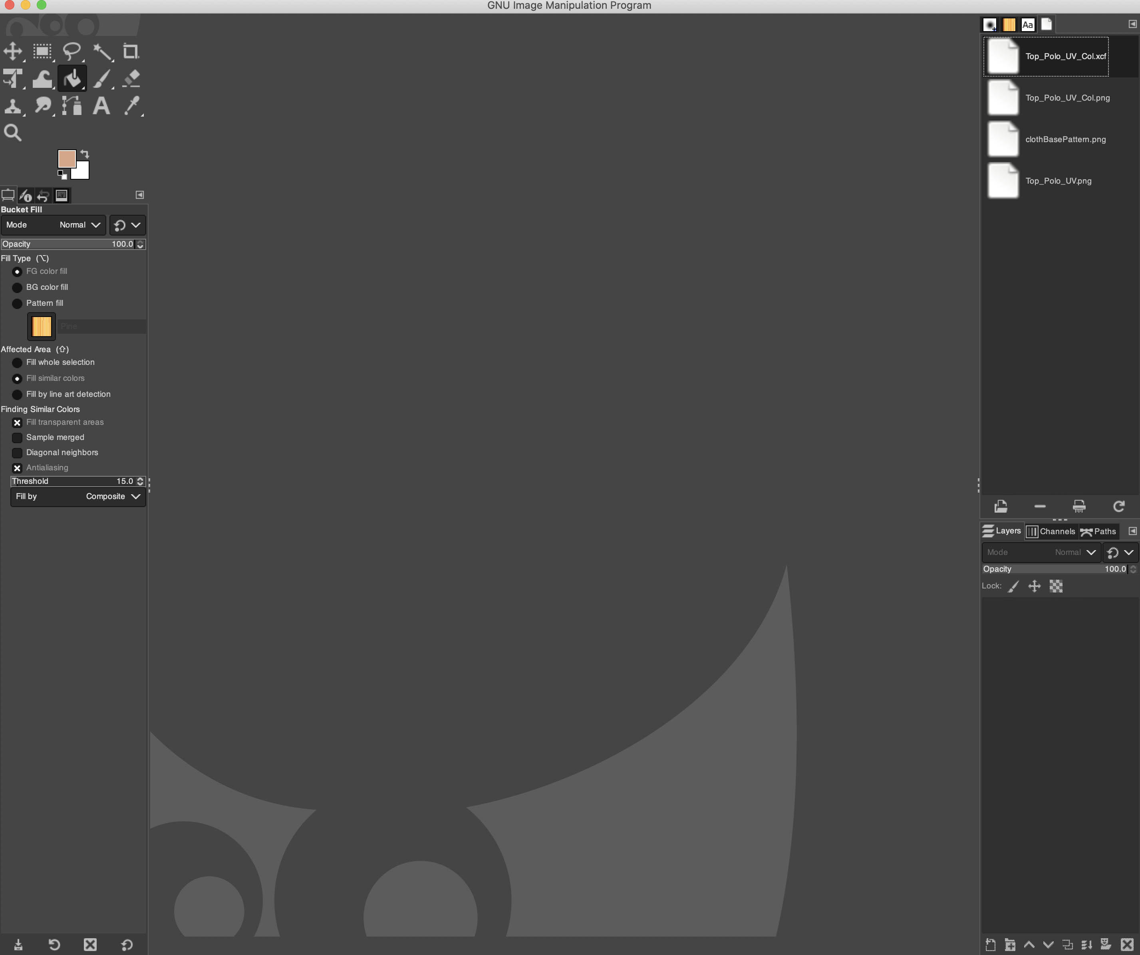Enable the Sample merged checkbox
Image resolution: width=1140 pixels, height=955 pixels.
point(17,438)
